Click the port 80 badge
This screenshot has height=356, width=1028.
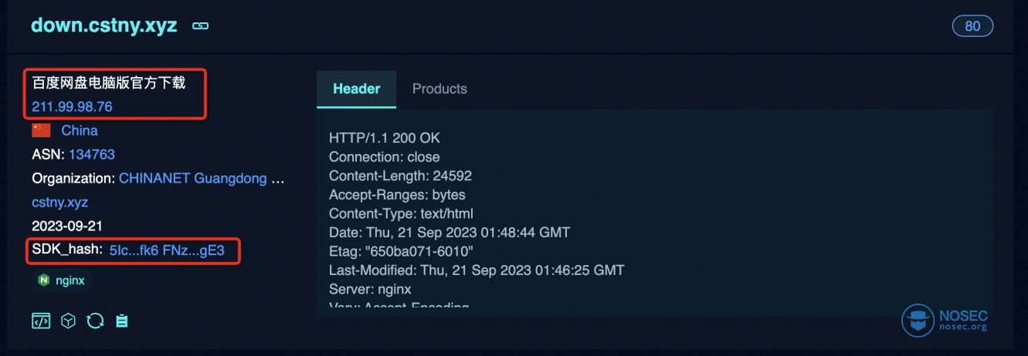tap(972, 26)
